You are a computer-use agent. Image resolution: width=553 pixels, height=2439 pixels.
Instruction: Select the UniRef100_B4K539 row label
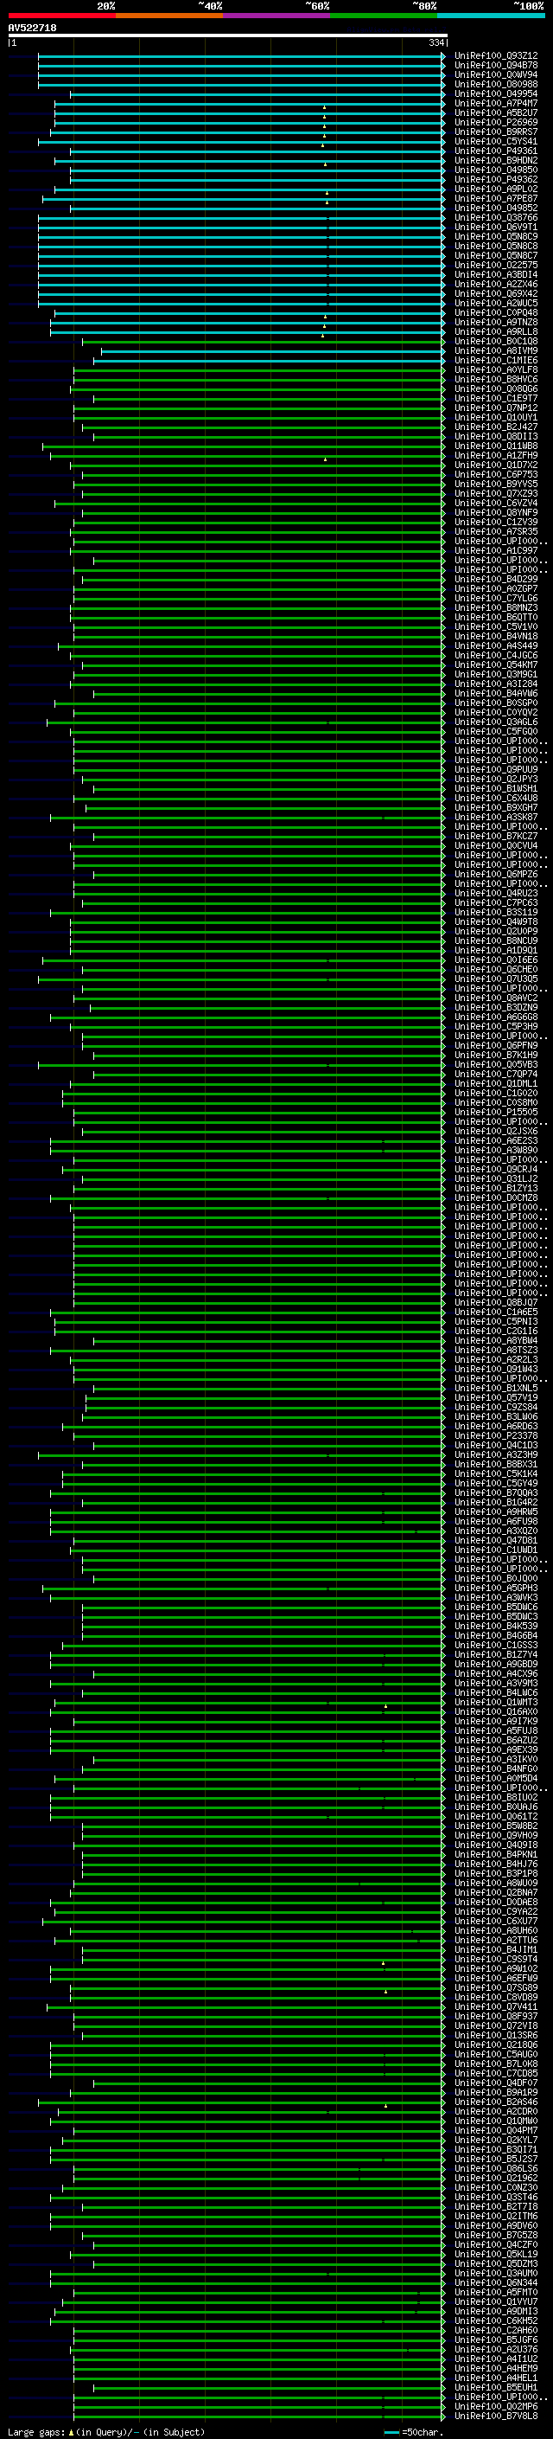coord(496,1626)
